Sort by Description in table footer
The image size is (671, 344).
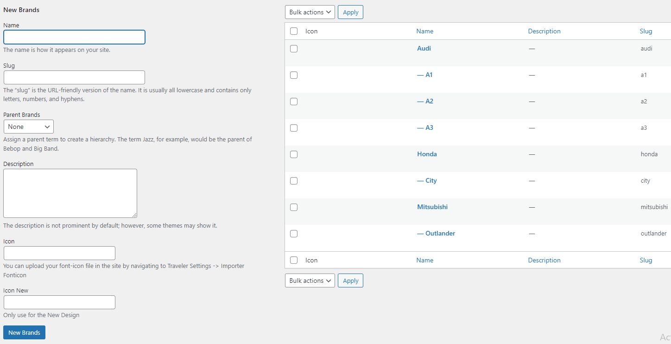click(x=544, y=260)
